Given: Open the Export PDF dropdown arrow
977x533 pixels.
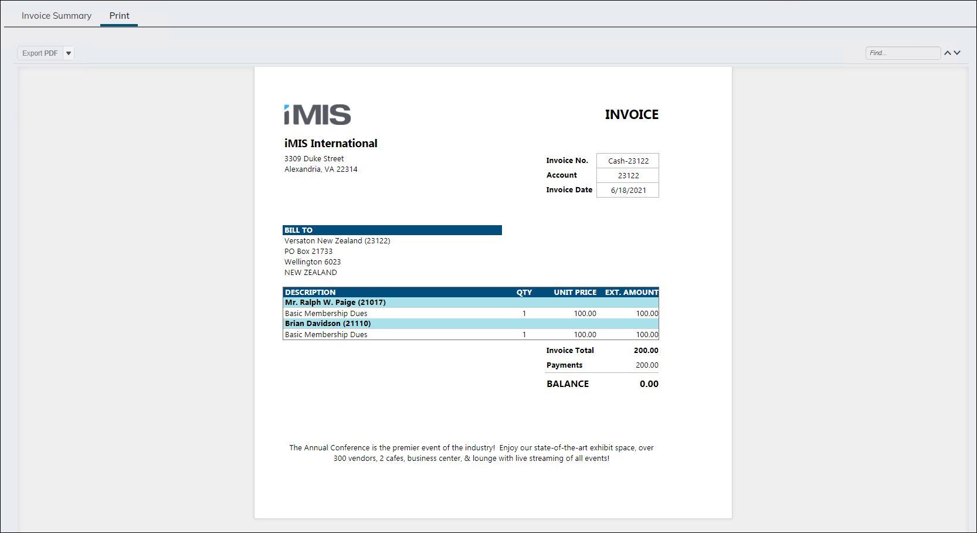Looking at the screenshot, I should (x=69, y=53).
